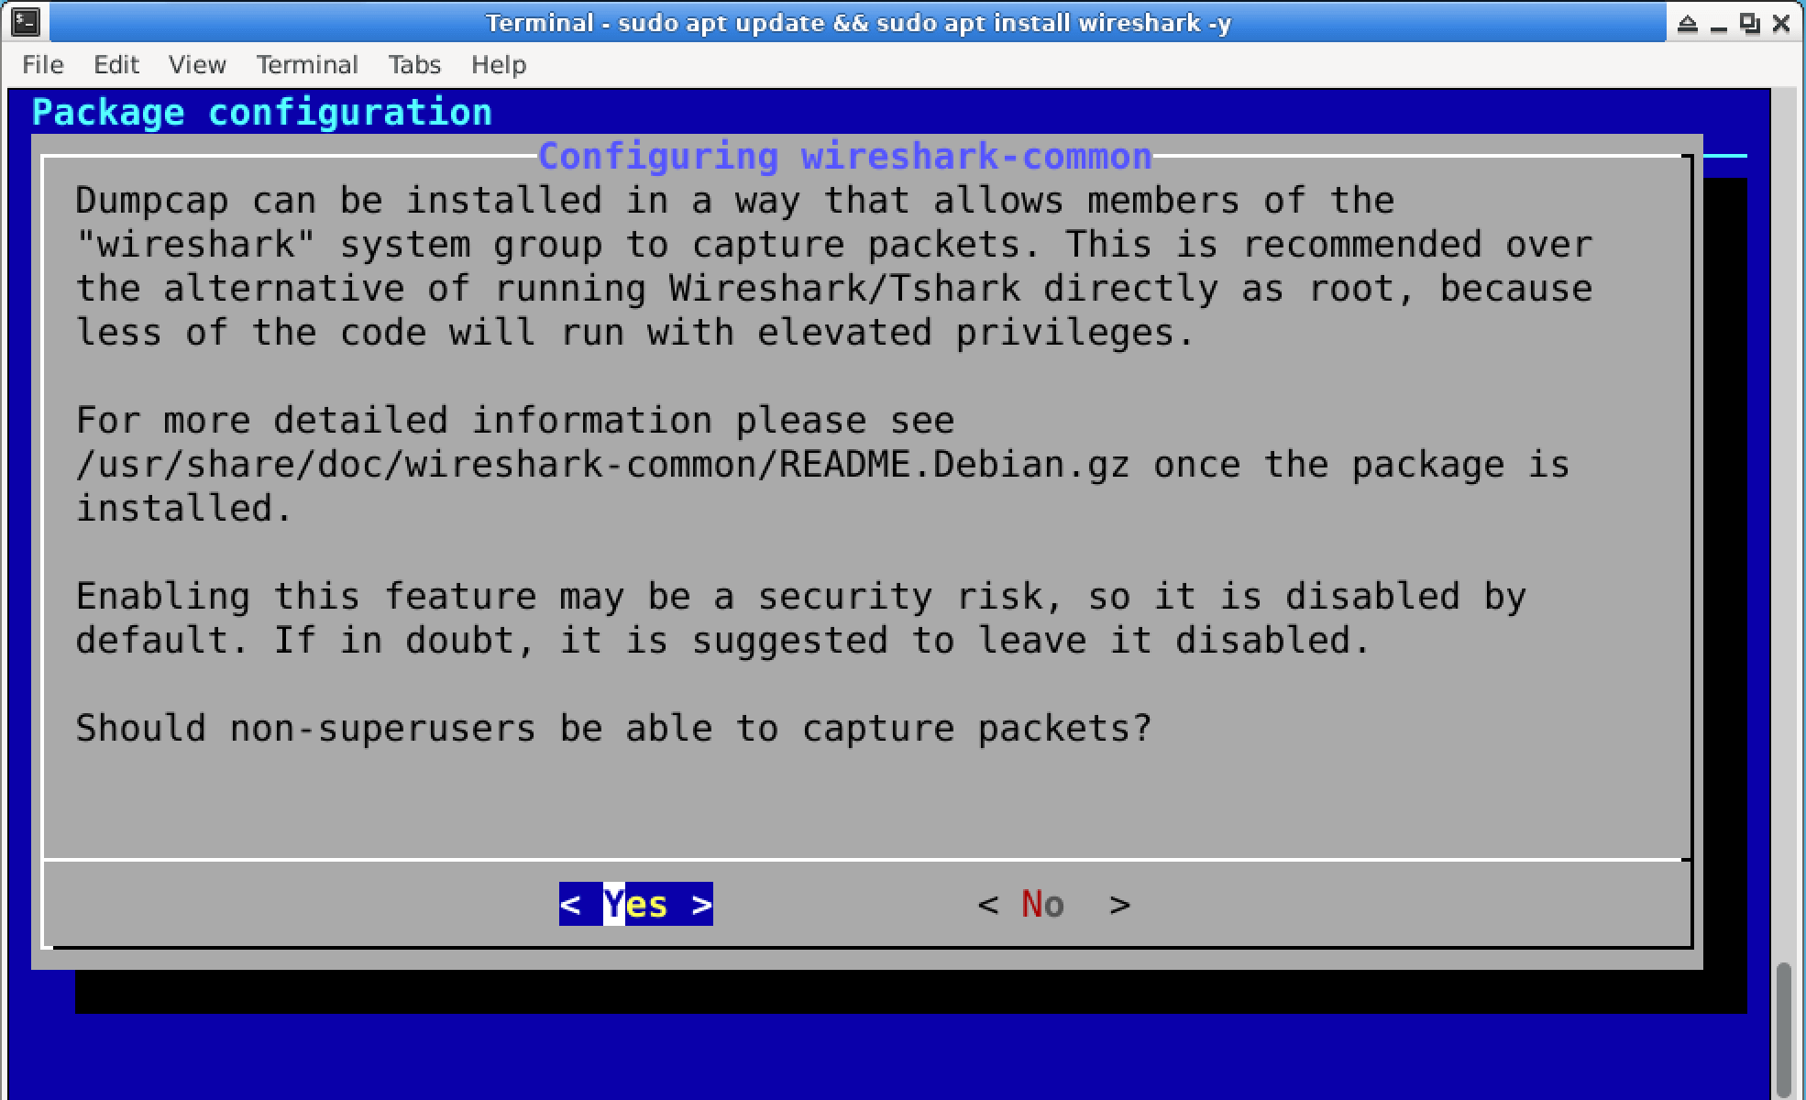Viewport: 1806px width, 1100px height.
Task: Click the README.Debian.gz path text
Action: pos(603,465)
